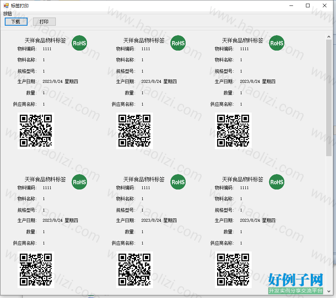
Task: Click 天祥食品物料标签 title on top-row middle label
Action: click(144, 40)
